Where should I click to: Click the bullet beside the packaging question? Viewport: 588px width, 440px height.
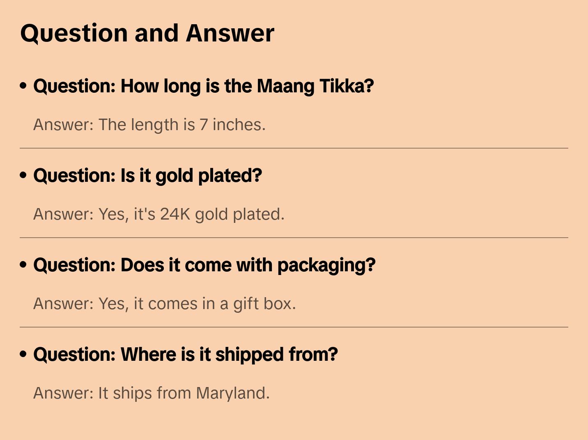click(23, 265)
